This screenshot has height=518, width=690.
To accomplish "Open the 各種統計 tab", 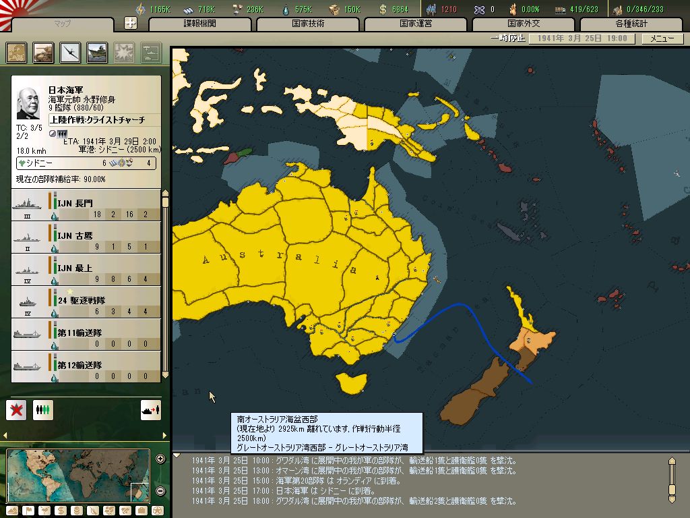I will tap(631, 24).
